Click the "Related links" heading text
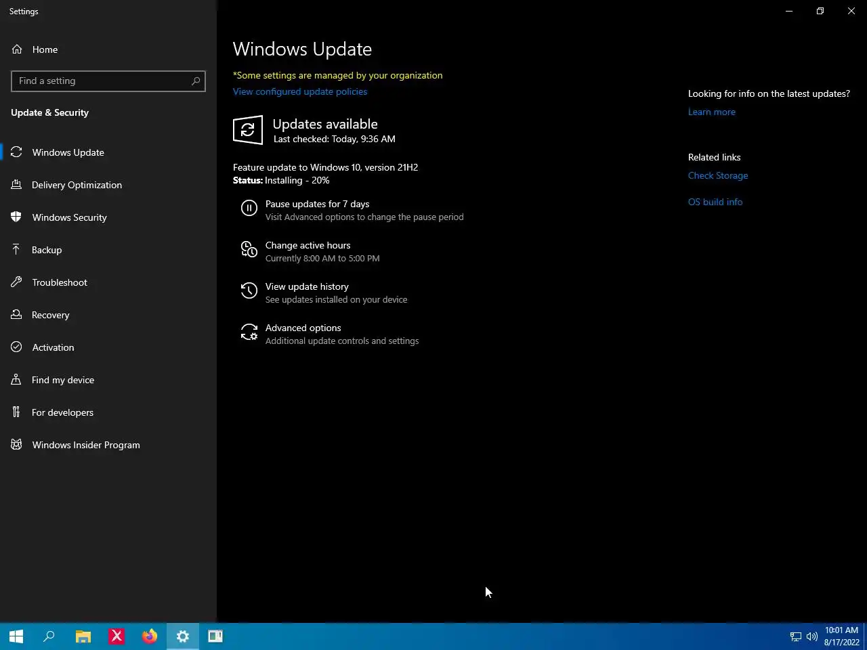867x650 pixels. (714, 157)
